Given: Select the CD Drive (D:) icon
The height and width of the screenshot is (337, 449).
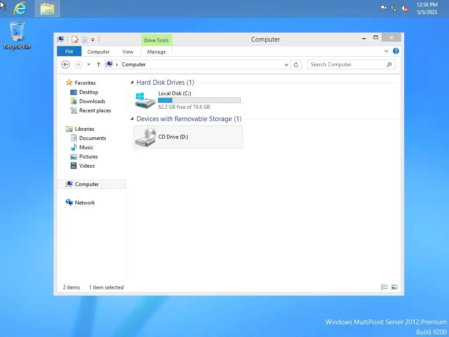Looking at the screenshot, I should [x=146, y=137].
